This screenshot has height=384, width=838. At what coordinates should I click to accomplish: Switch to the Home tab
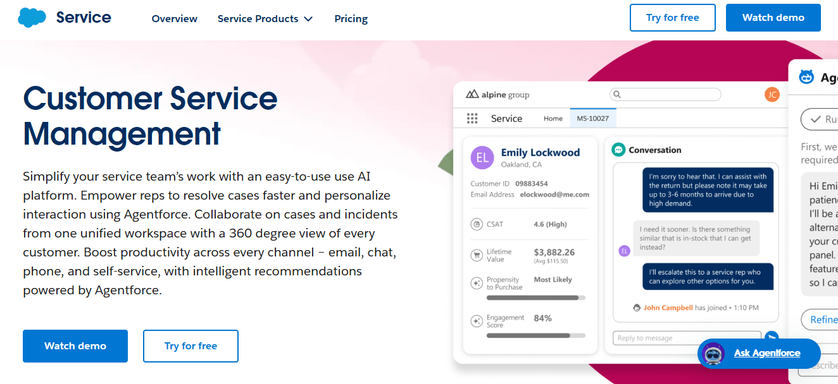point(553,118)
